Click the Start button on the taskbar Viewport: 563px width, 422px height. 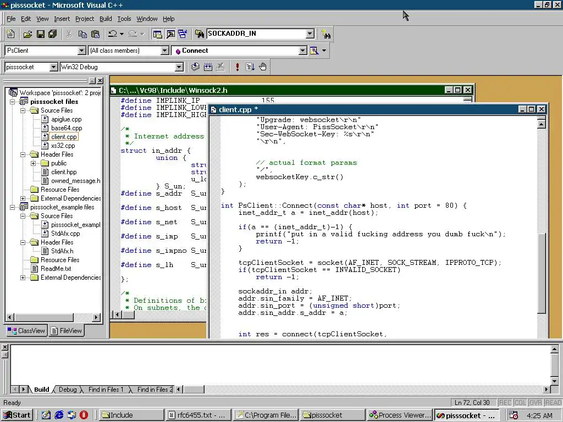click(x=17, y=415)
